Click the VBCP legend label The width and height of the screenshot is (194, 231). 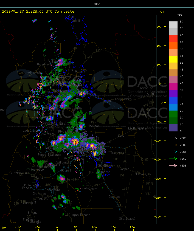[183, 138]
